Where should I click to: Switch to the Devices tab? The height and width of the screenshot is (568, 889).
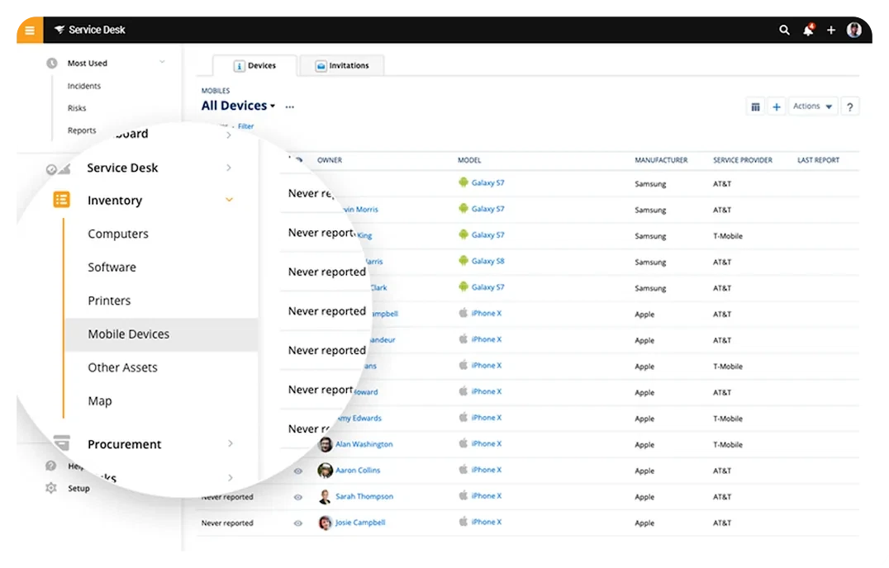[254, 66]
